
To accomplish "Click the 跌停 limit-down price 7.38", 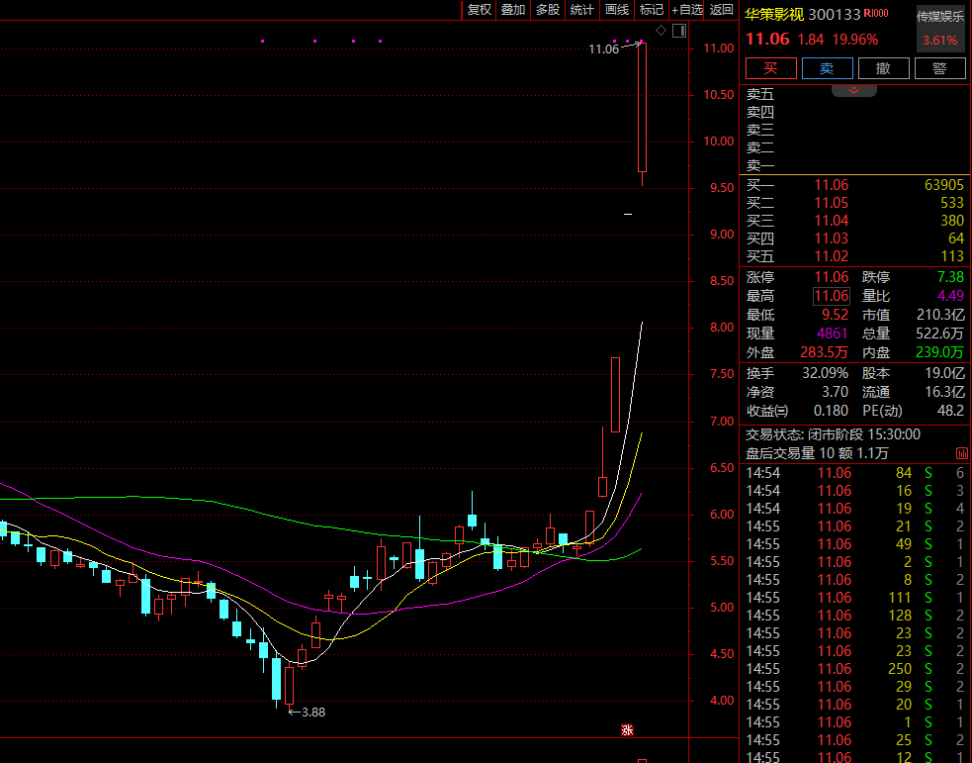I will click(950, 277).
